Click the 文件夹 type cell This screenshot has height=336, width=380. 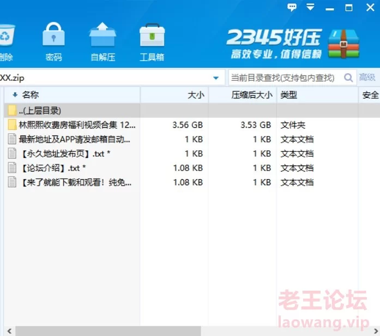[x=293, y=125]
